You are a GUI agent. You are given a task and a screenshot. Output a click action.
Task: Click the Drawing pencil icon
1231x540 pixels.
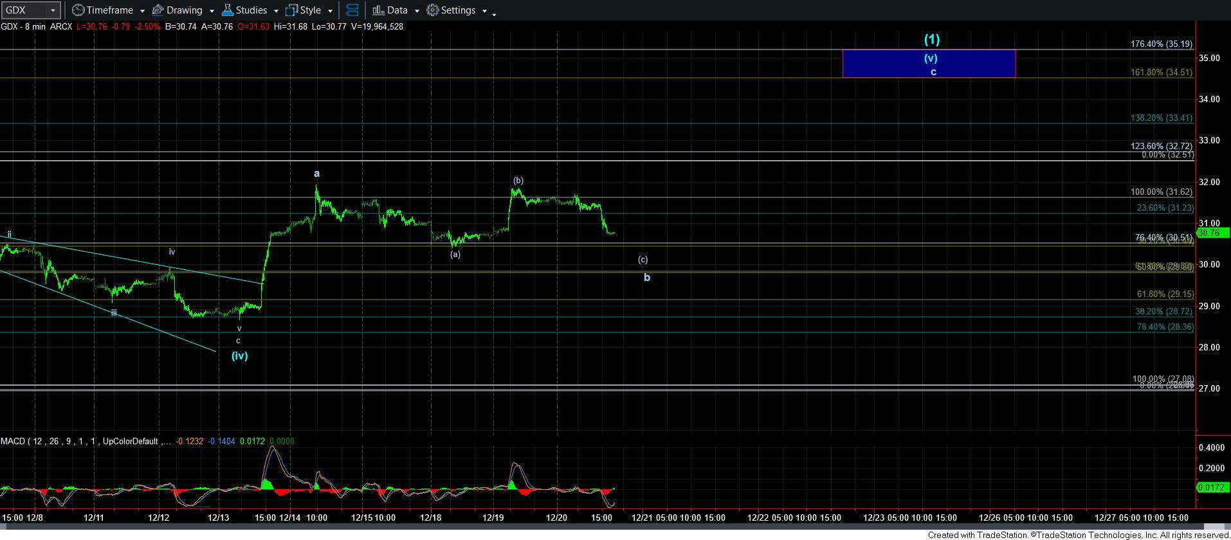tap(158, 10)
